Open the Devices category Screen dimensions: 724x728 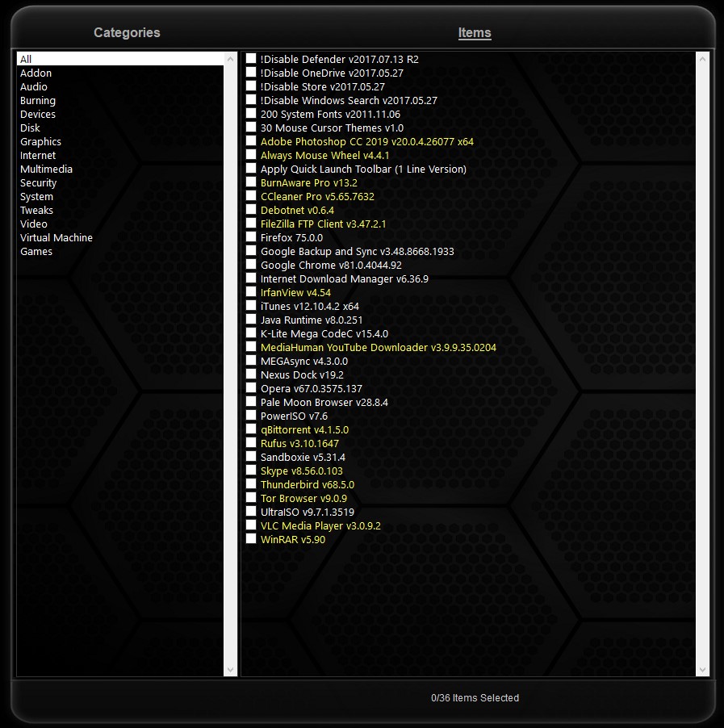tap(120, 115)
